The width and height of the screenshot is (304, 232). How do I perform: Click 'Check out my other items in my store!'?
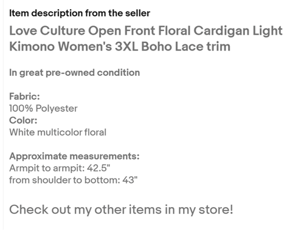click(121, 210)
